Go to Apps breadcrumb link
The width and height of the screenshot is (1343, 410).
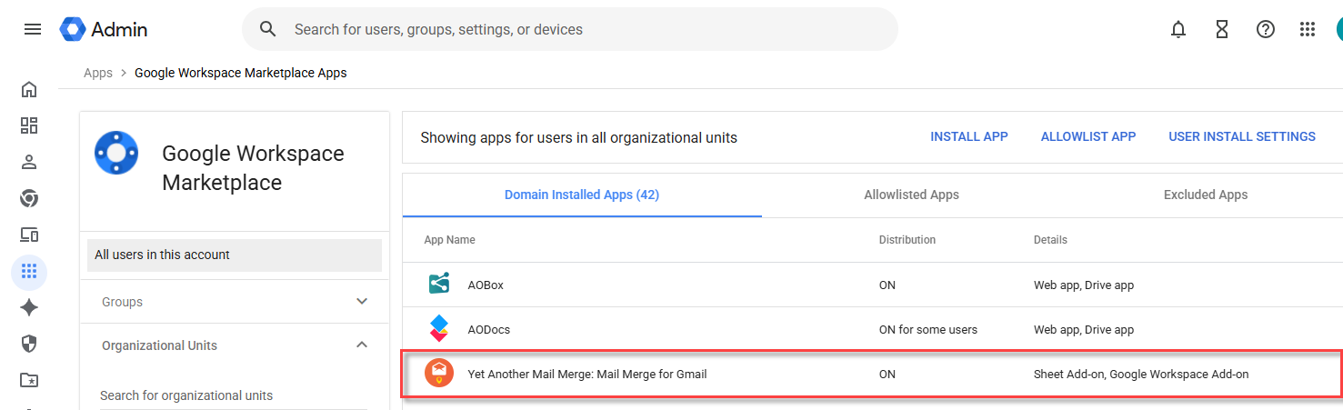pos(98,73)
